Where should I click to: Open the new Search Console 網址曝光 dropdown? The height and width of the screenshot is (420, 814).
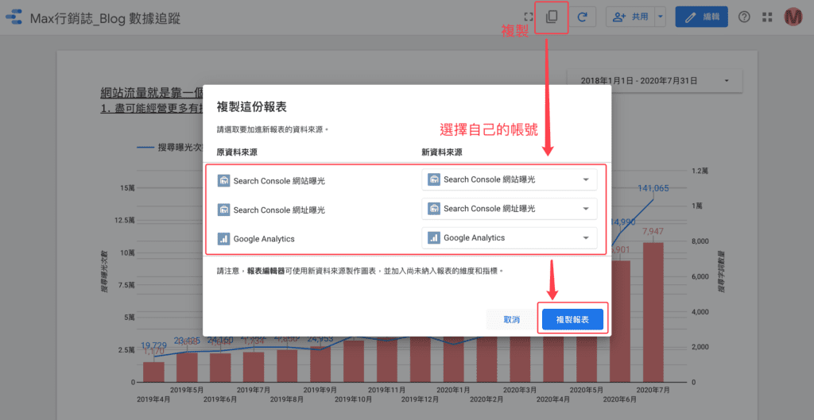(509, 208)
